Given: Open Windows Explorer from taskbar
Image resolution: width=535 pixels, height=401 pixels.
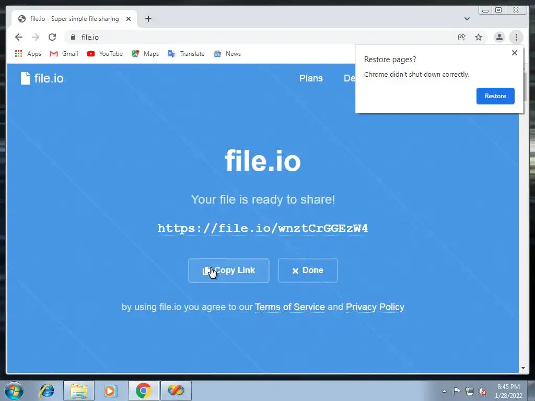Looking at the screenshot, I should [x=78, y=391].
